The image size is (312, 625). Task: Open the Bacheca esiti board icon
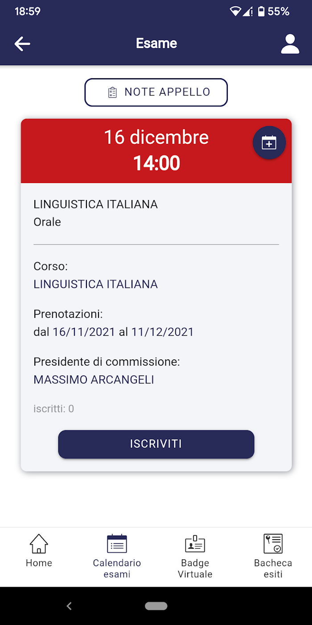click(x=273, y=544)
